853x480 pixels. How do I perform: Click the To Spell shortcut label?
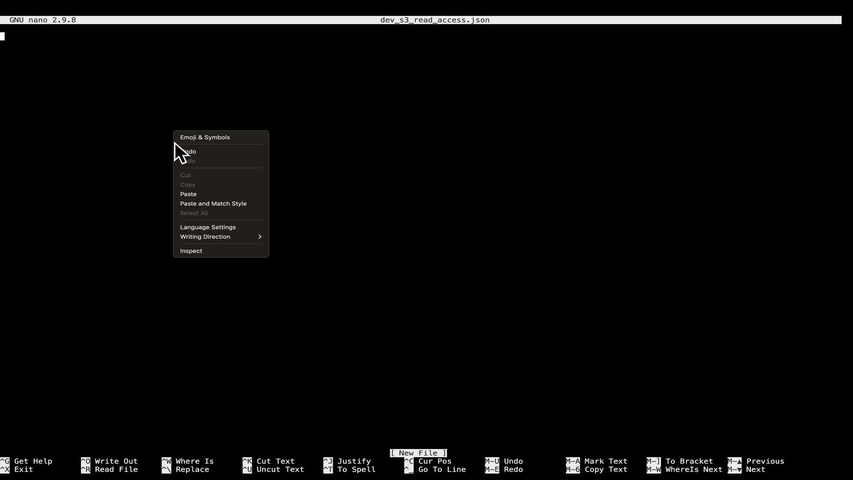click(x=356, y=470)
